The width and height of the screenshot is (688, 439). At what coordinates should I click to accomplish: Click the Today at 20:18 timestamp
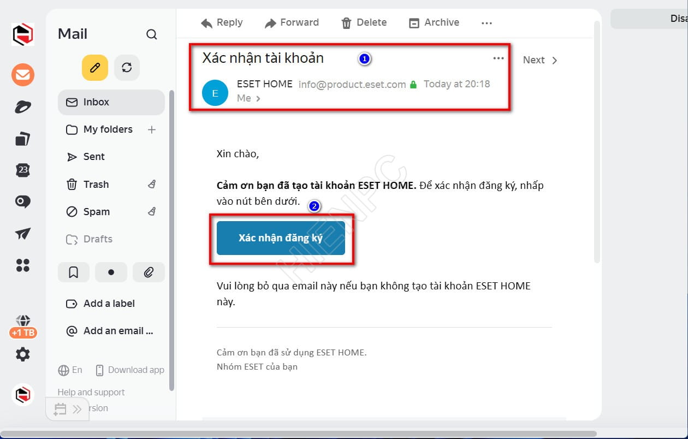point(457,84)
